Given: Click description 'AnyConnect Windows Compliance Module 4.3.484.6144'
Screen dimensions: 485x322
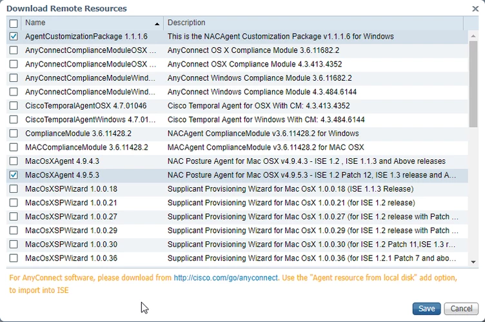Looking at the screenshot, I should coord(262,92).
